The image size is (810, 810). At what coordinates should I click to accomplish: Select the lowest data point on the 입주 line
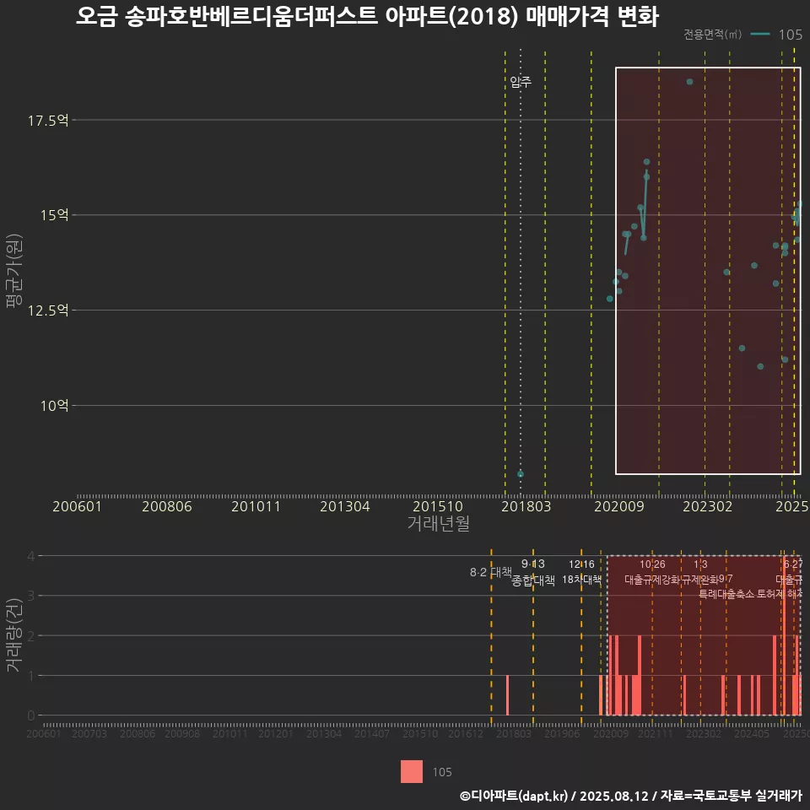521,474
